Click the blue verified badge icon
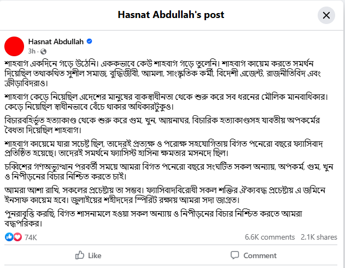The height and width of the screenshot is (268, 345). pos(89,41)
